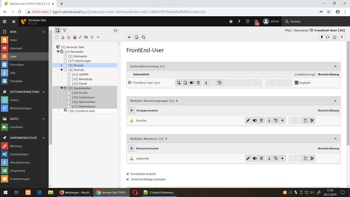Image resolution: width=350 pixels, height=197 pixels.
Task: Open the system information badge icon
Action: point(257,22)
